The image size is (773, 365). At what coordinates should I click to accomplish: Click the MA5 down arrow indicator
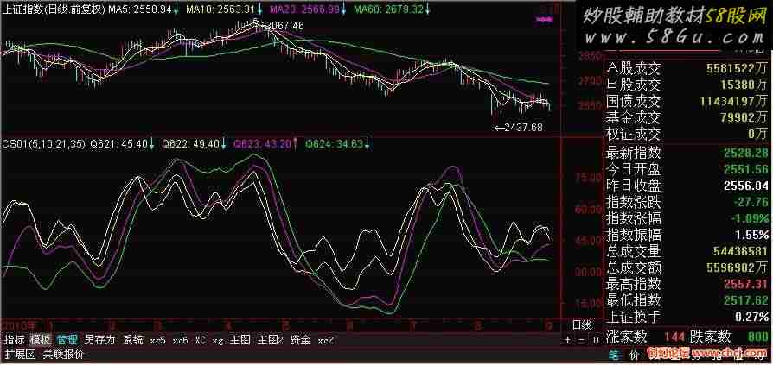(176, 9)
